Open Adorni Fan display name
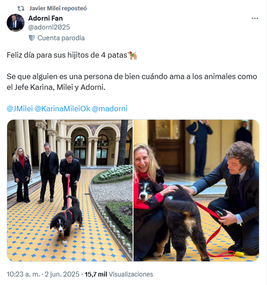 point(45,18)
